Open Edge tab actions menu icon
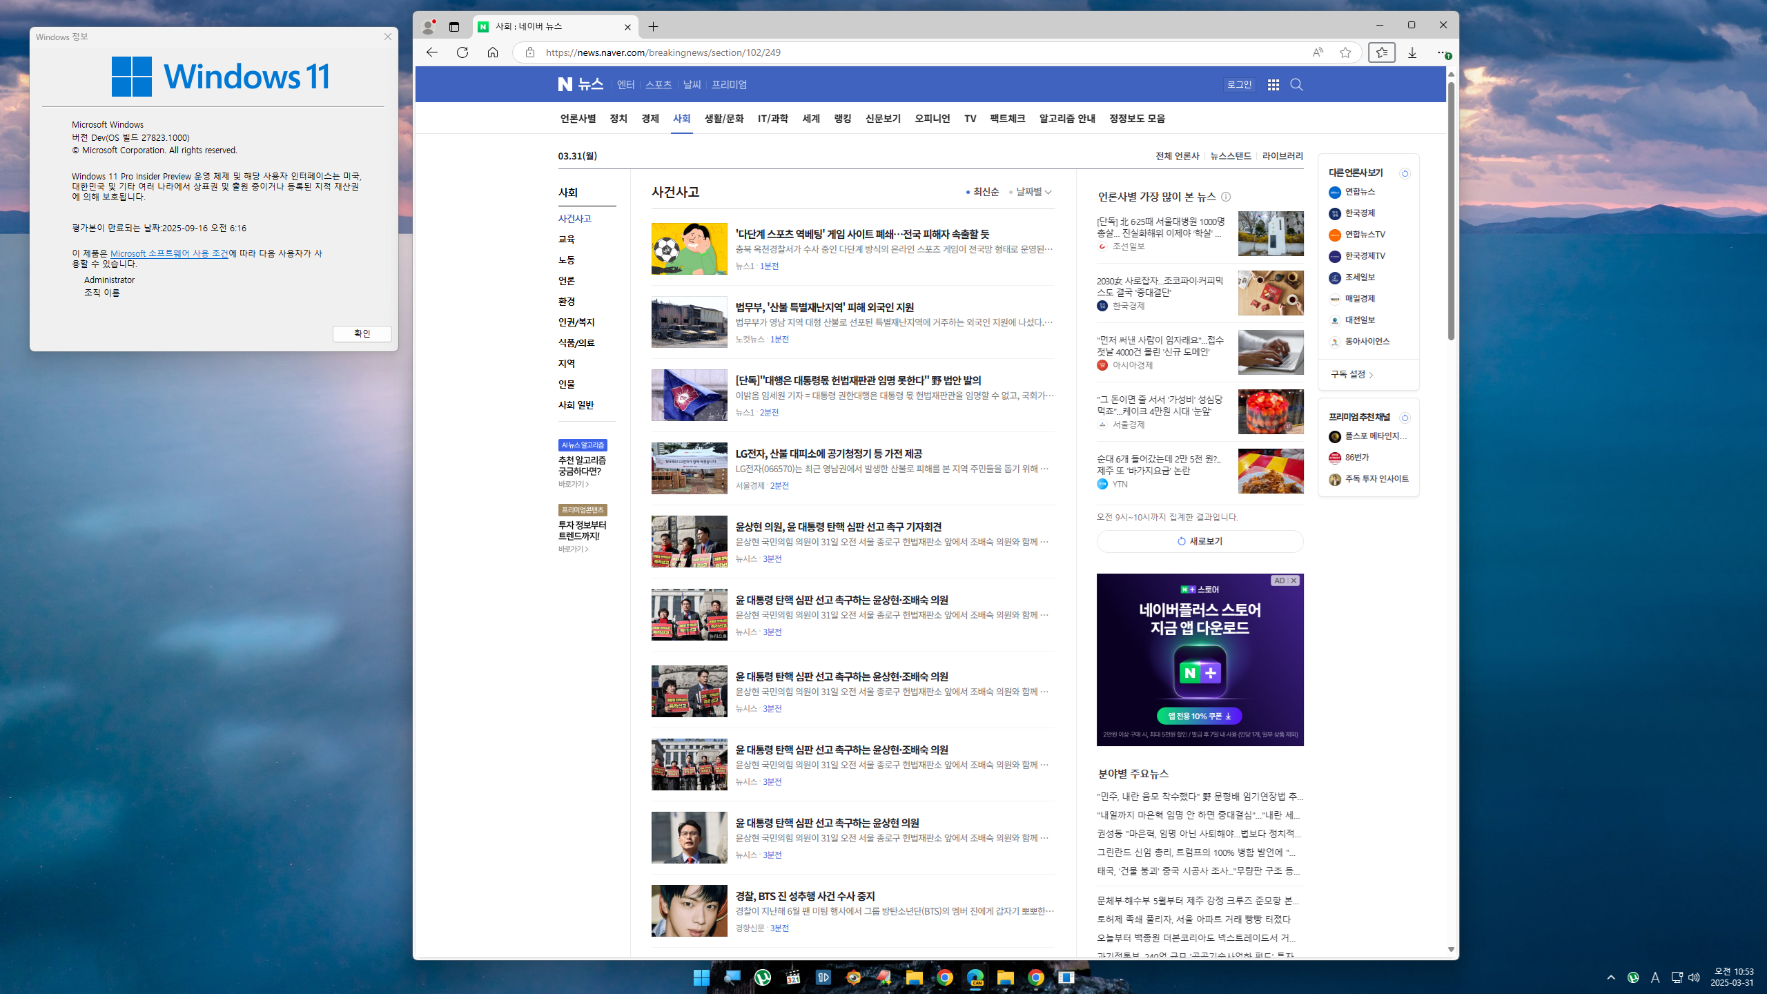The height and width of the screenshot is (994, 1767). (x=453, y=26)
